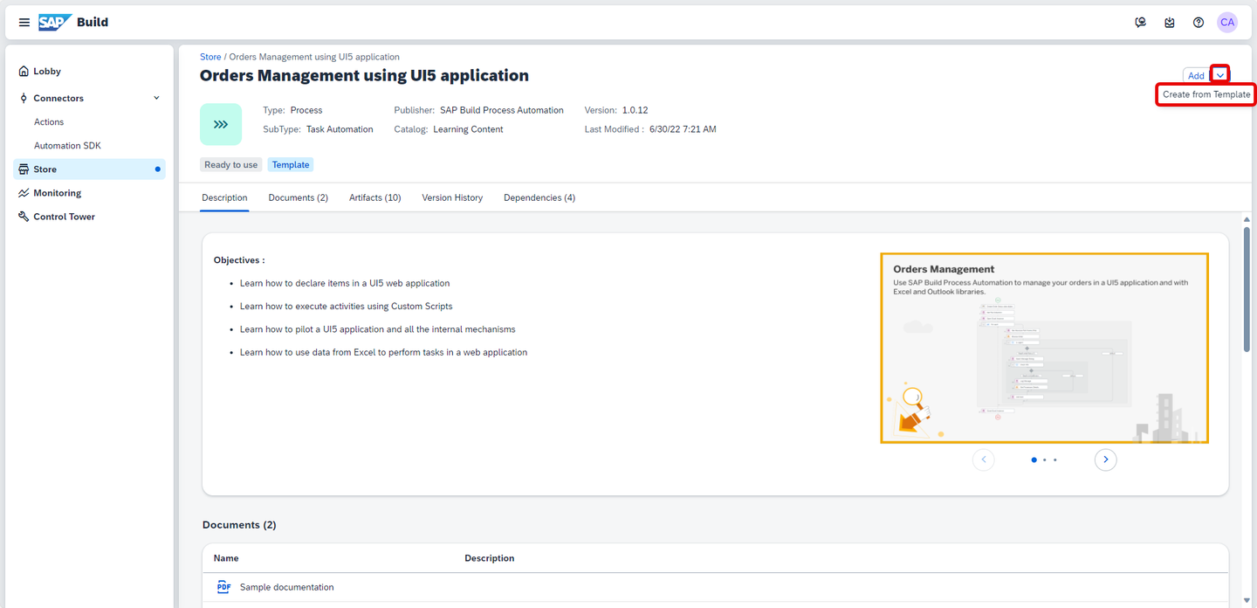This screenshot has width=1257, height=608.
Task: Open the CA user profile avatar
Action: (x=1227, y=23)
